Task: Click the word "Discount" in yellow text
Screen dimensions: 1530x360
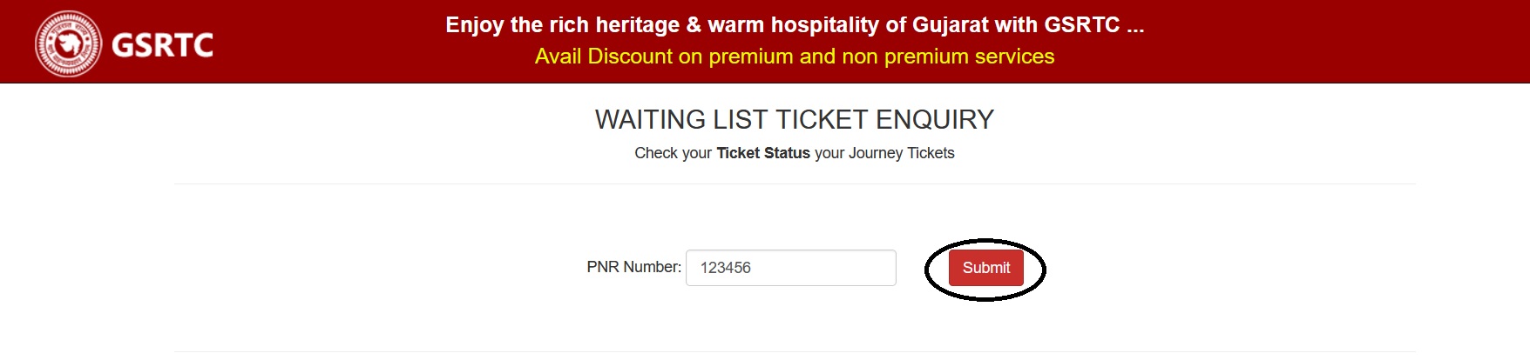Action: click(x=632, y=57)
